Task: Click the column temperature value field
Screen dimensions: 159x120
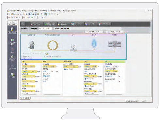Action: click(49, 67)
